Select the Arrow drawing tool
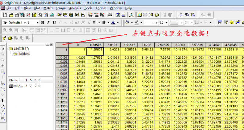The image size is (244, 130). [3, 106]
